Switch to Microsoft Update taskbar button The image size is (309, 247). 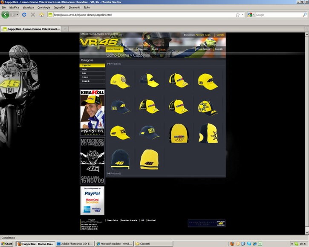[115, 244]
